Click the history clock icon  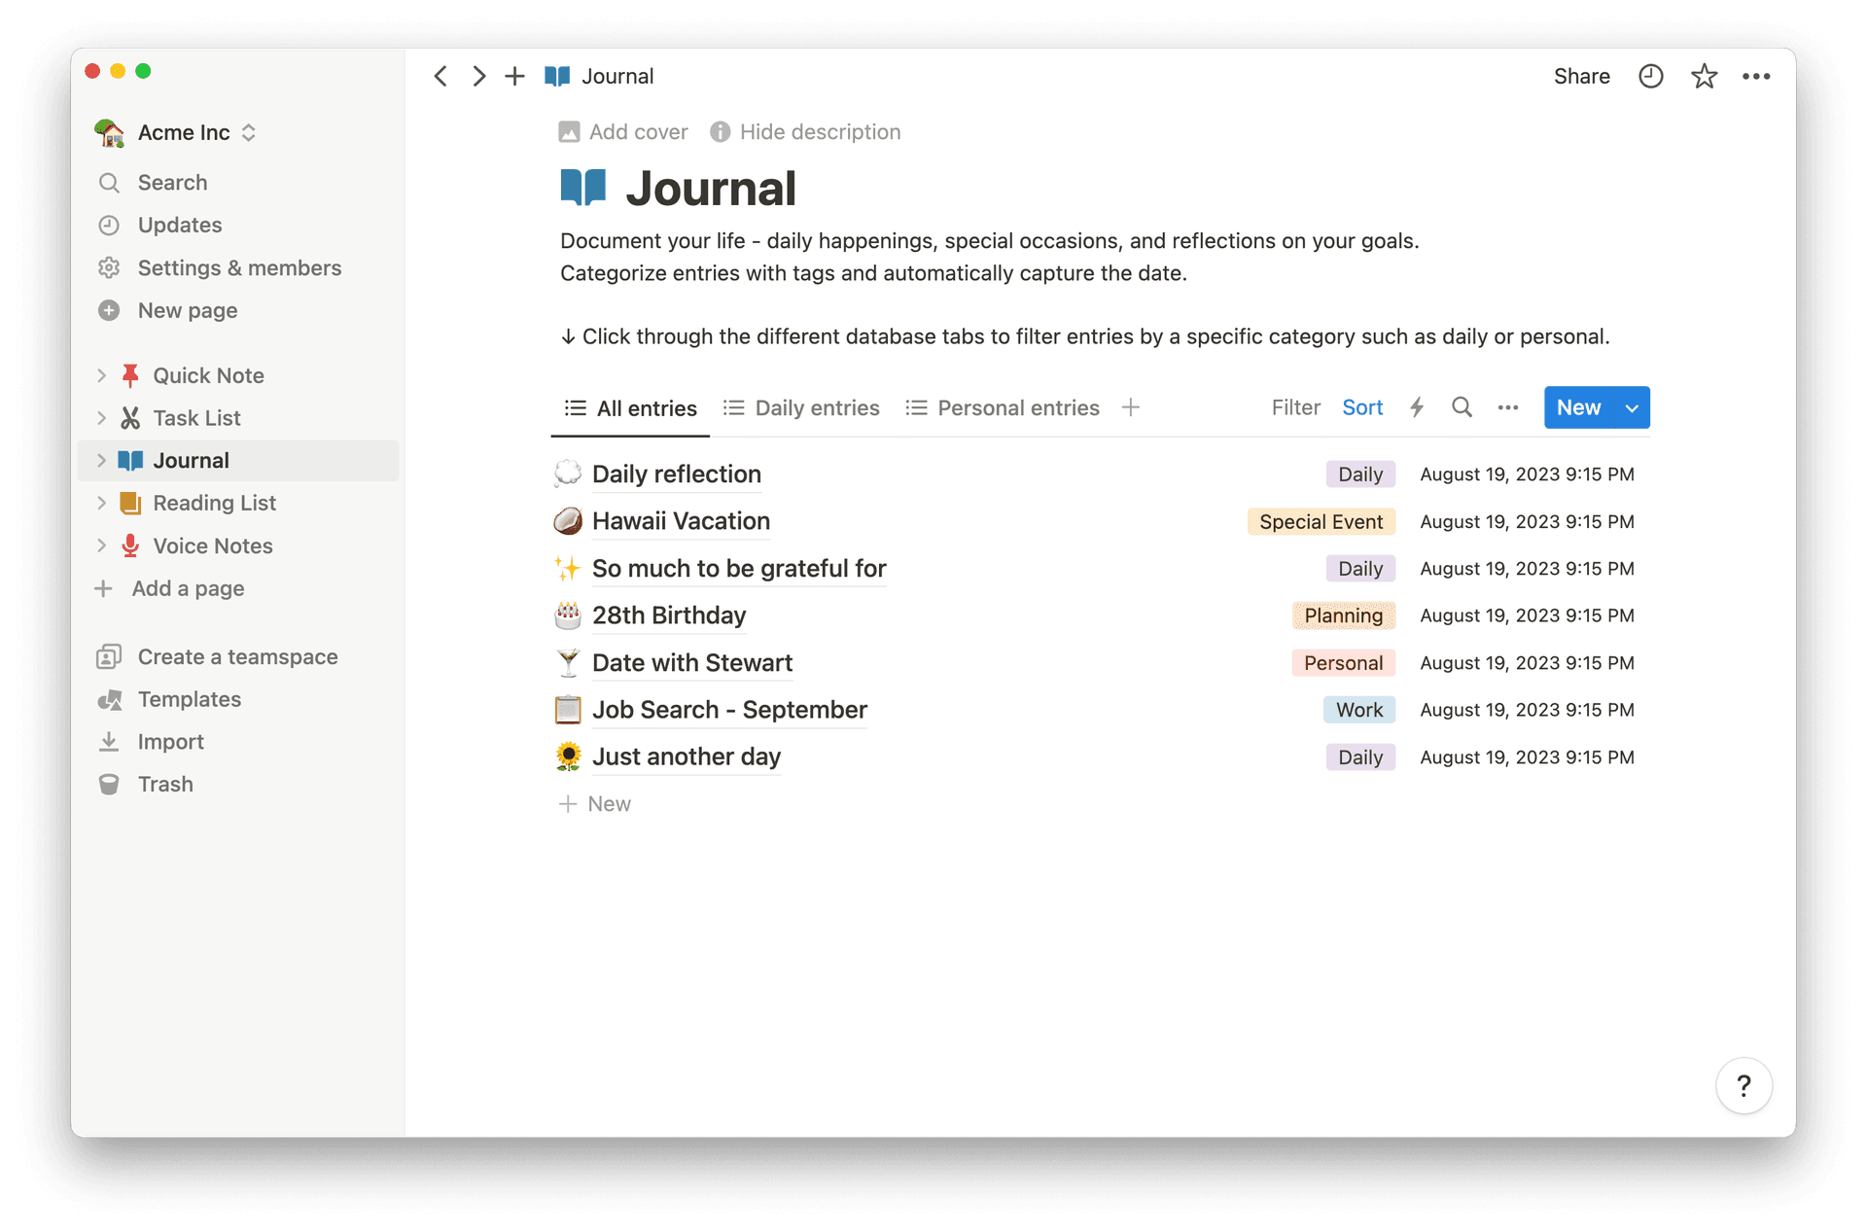point(1648,76)
